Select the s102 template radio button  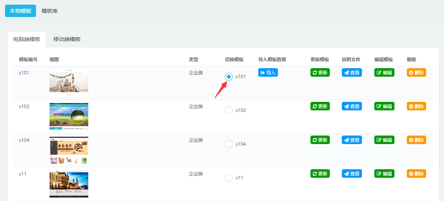(x=229, y=110)
